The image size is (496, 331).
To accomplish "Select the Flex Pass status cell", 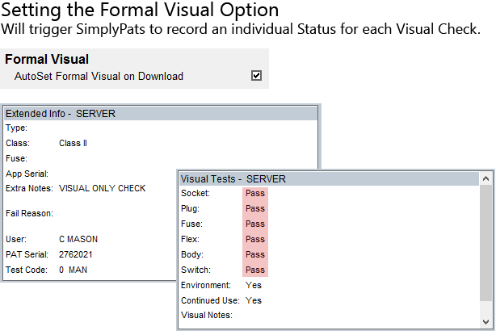I will click(x=254, y=240).
